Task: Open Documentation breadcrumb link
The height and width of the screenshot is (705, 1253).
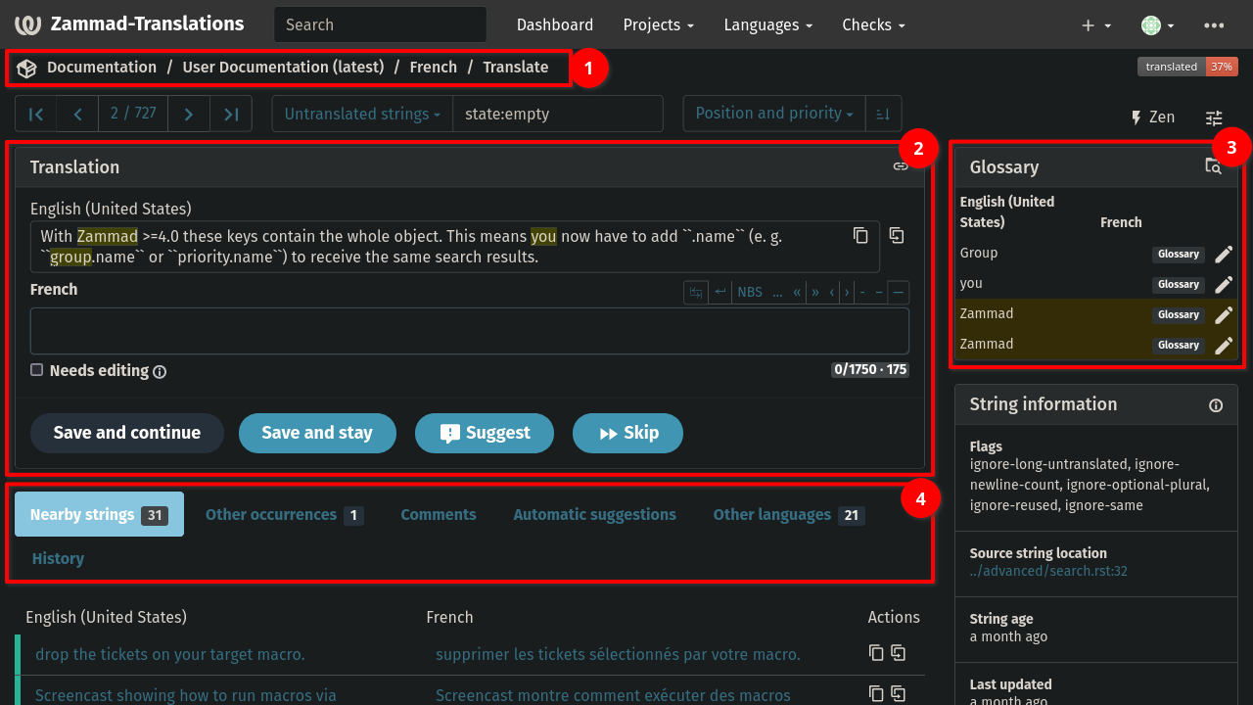Action: [x=102, y=68]
